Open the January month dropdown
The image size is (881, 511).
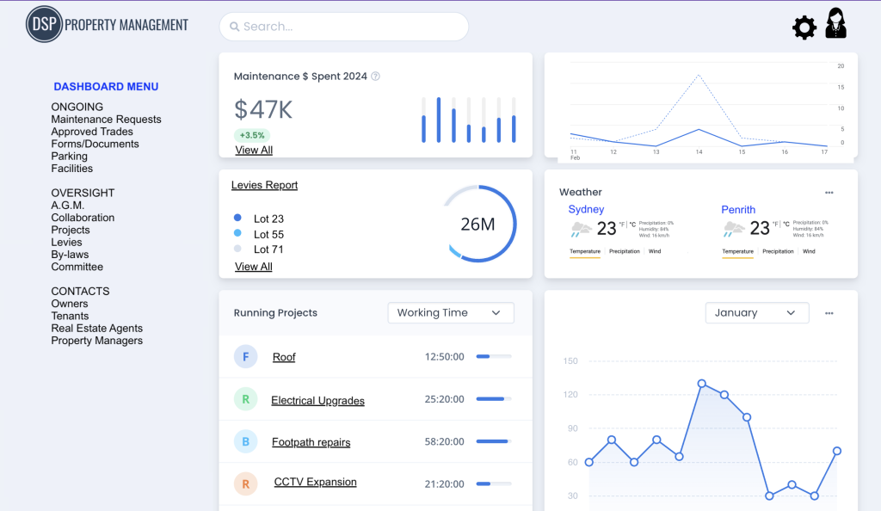tap(756, 313)
